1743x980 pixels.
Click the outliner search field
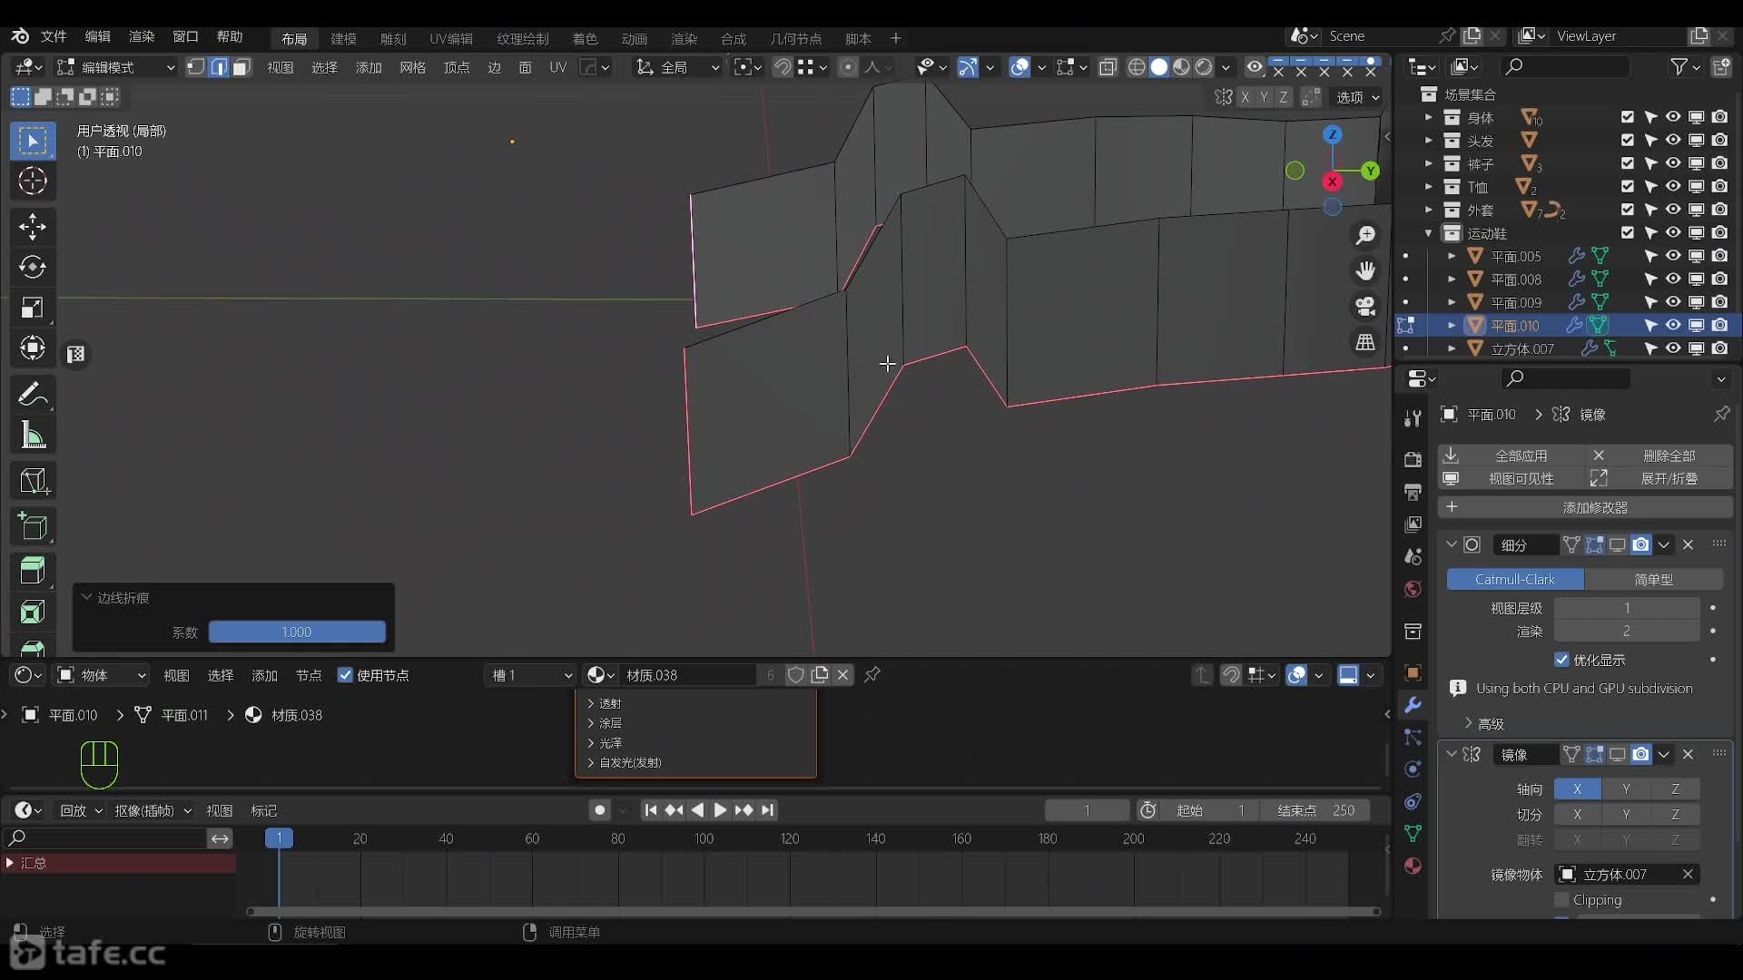[1565, 66]
